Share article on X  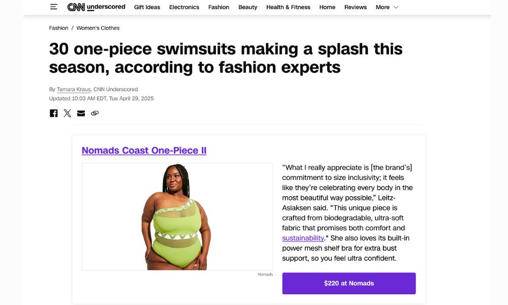[x=68, y=113]
